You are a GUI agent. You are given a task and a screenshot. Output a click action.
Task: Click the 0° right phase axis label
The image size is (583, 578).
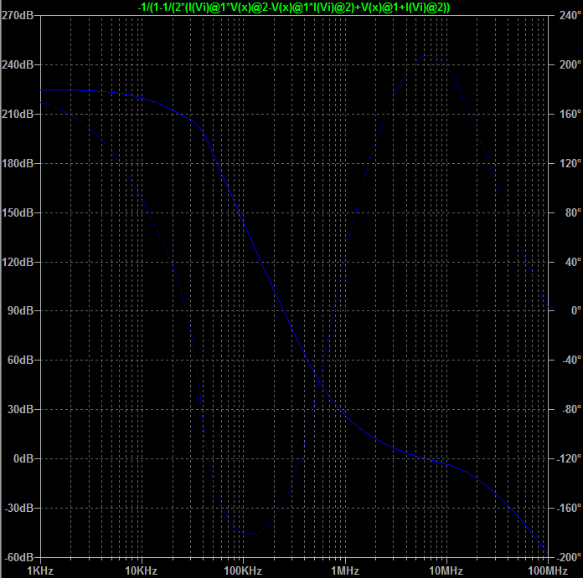(x=576, y=310)
